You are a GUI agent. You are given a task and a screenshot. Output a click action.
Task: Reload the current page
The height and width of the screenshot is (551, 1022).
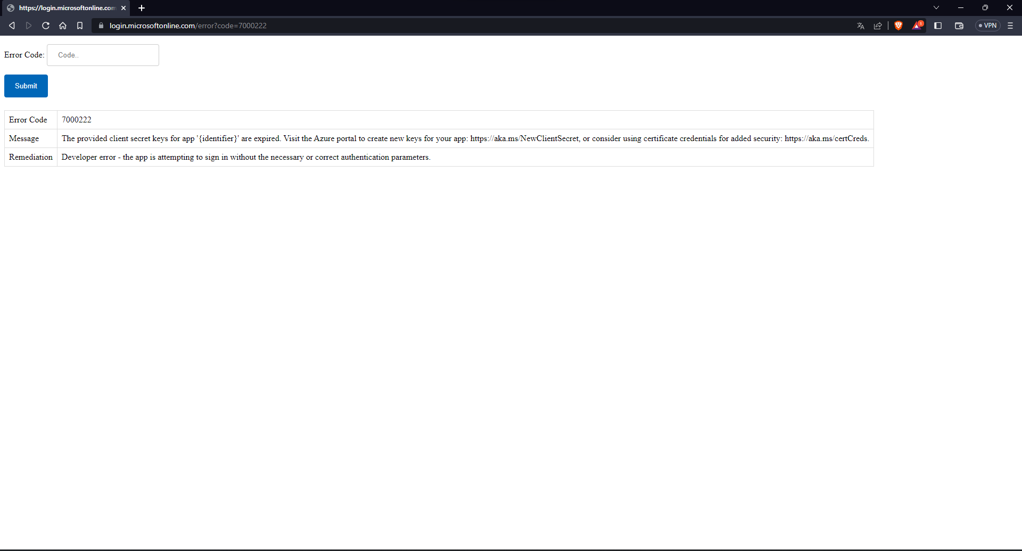46,26
